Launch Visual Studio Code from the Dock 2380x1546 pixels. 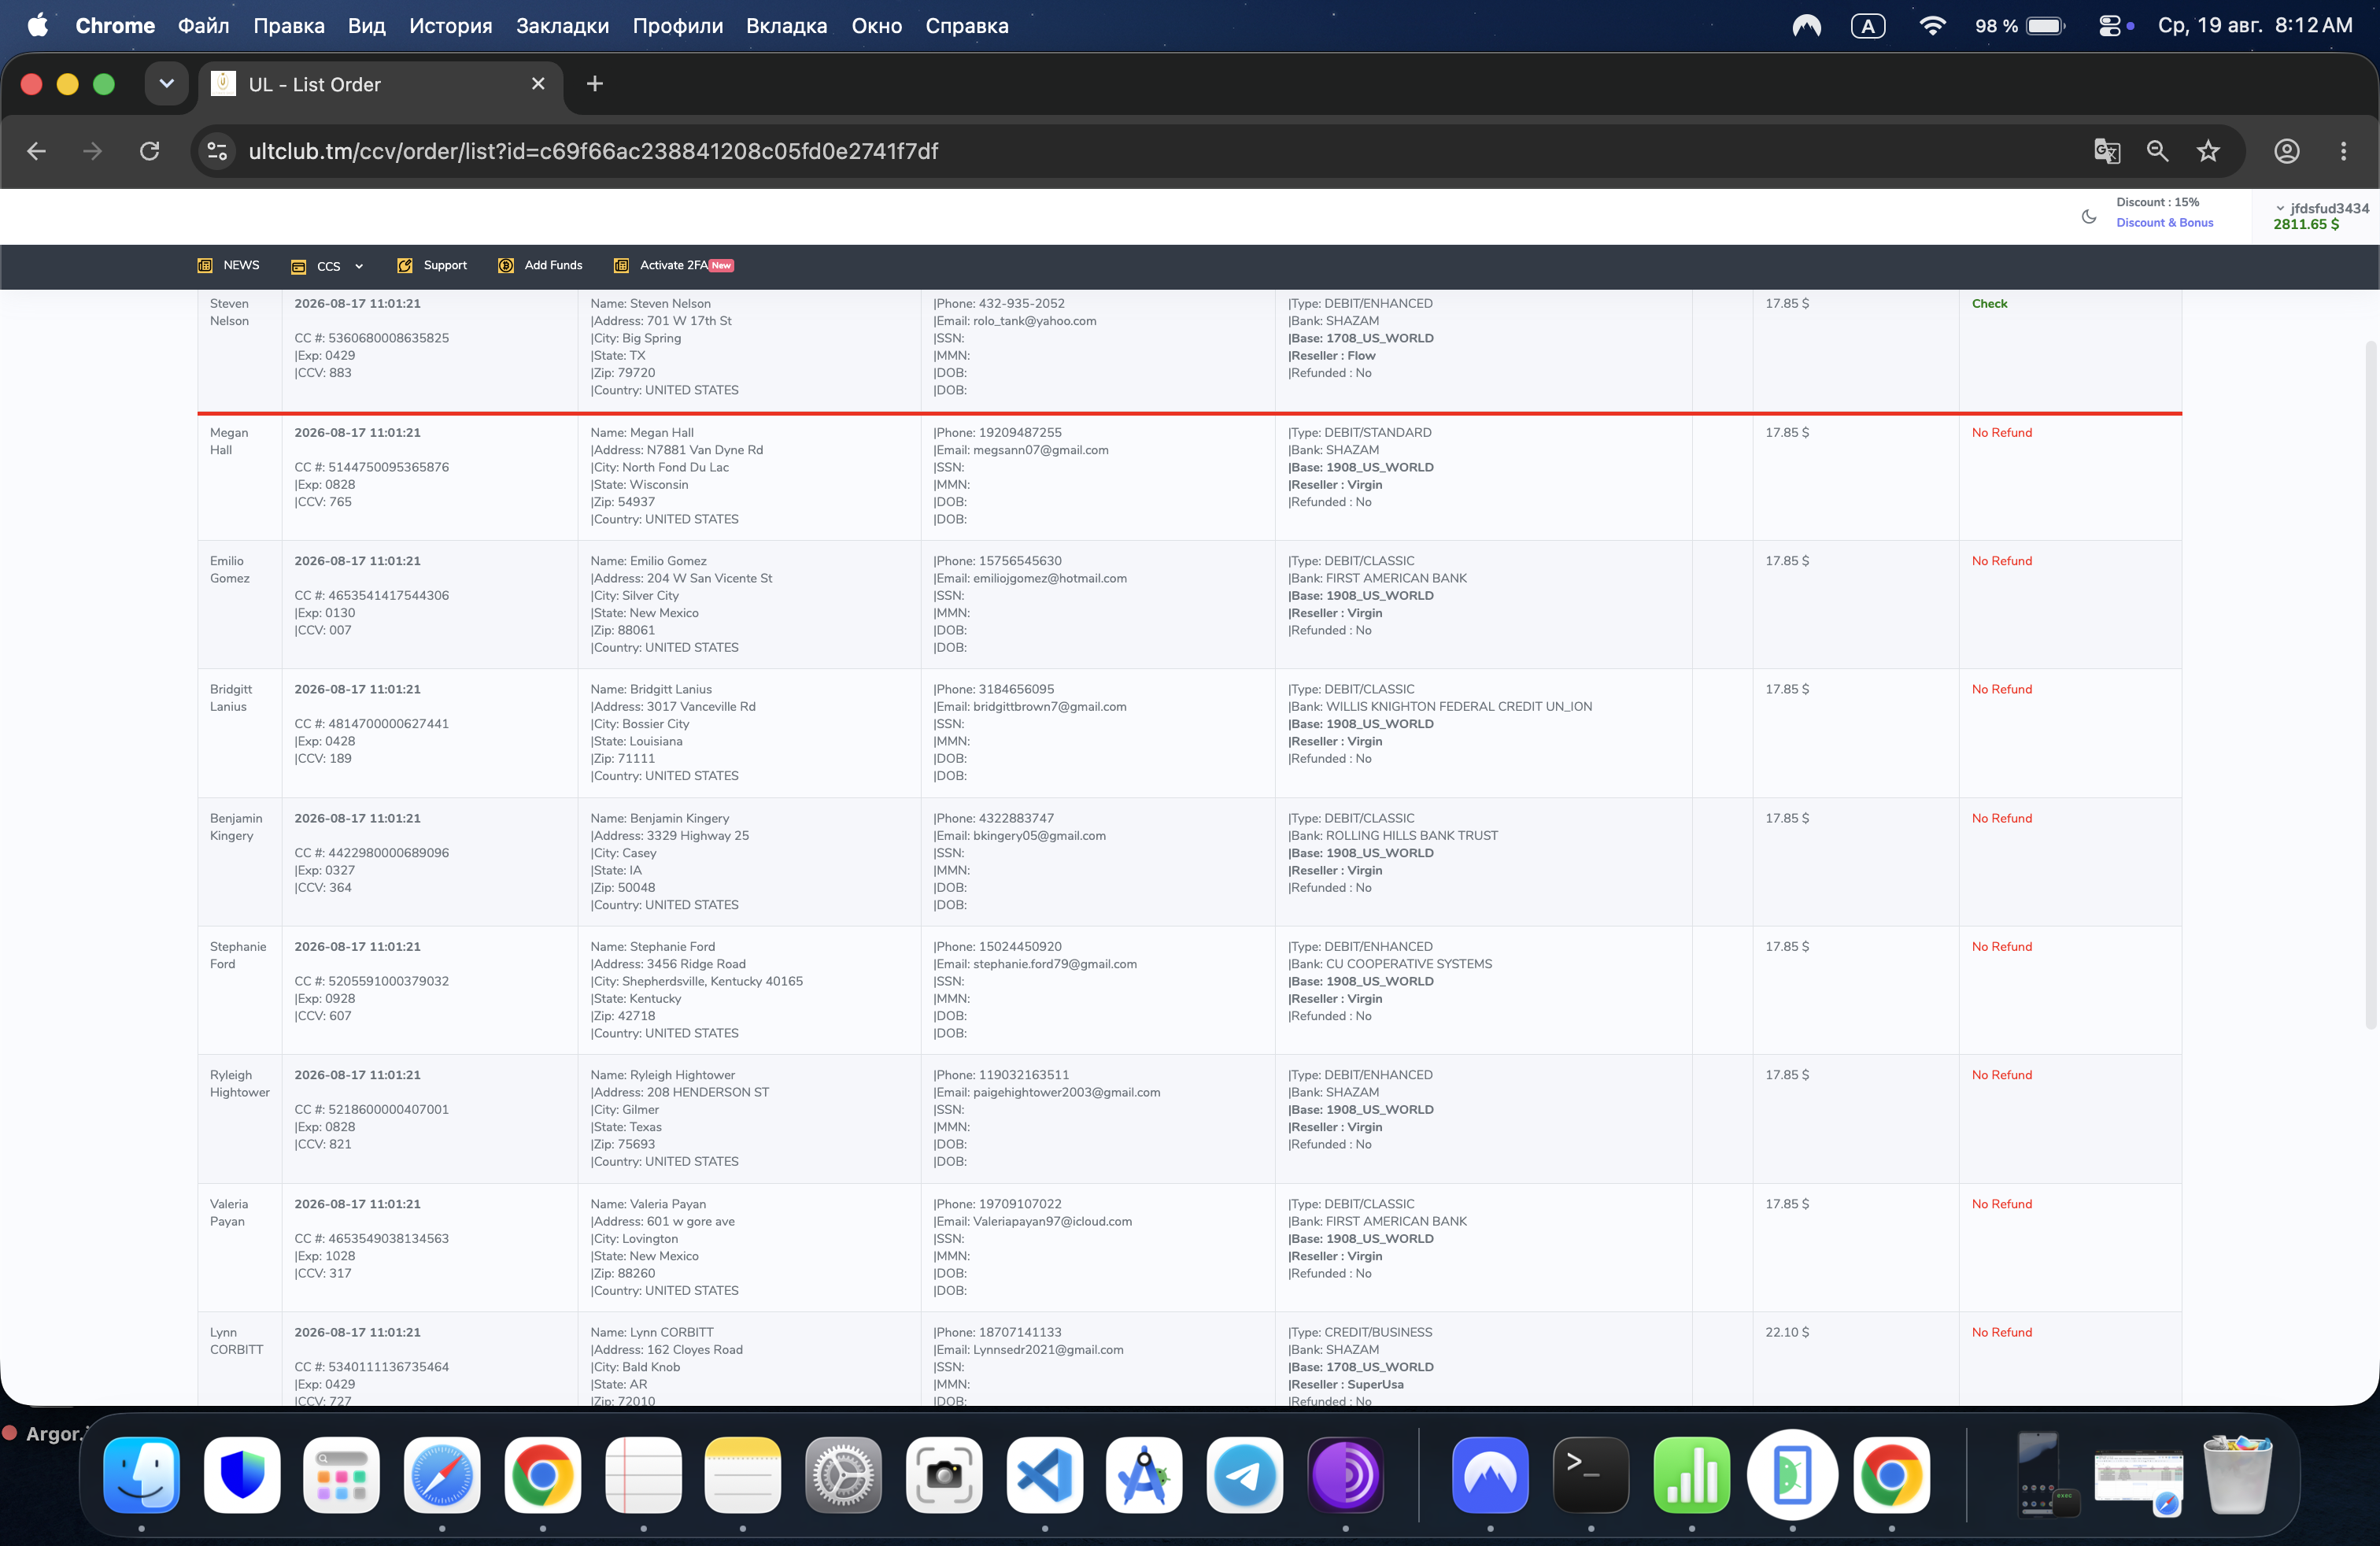pyautogui.click(x=1044, y=1475)
